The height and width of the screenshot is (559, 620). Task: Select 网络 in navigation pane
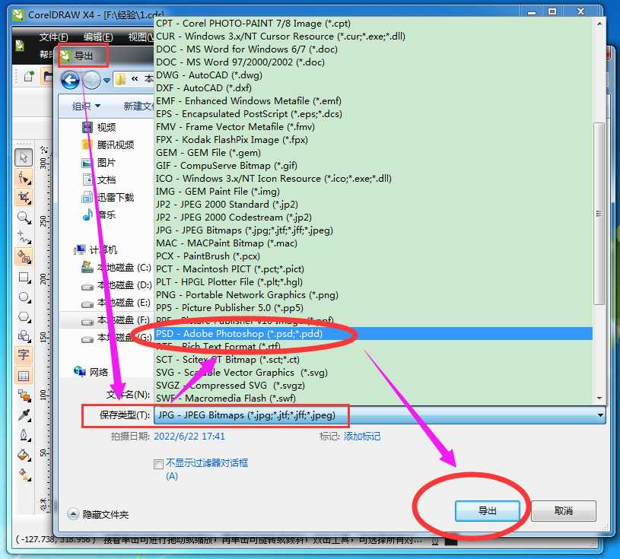pos(91,372)
